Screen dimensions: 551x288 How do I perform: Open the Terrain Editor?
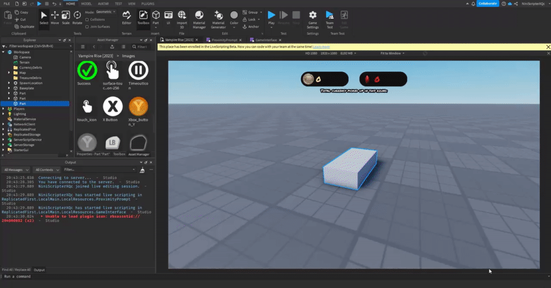click(127, 18)
